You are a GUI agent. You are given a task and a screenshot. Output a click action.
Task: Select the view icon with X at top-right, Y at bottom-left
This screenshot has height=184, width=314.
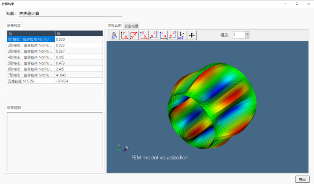click(x=134, y=35)
